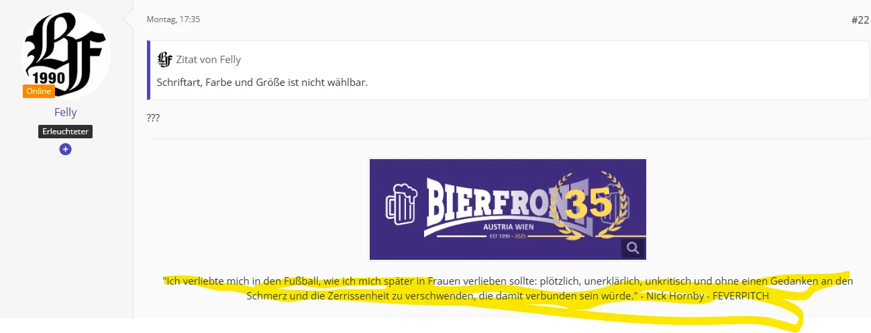This screenshot has width=871, height=333.
Task: Select the Erleuchteter rank badge
Action: pos(65,132)
